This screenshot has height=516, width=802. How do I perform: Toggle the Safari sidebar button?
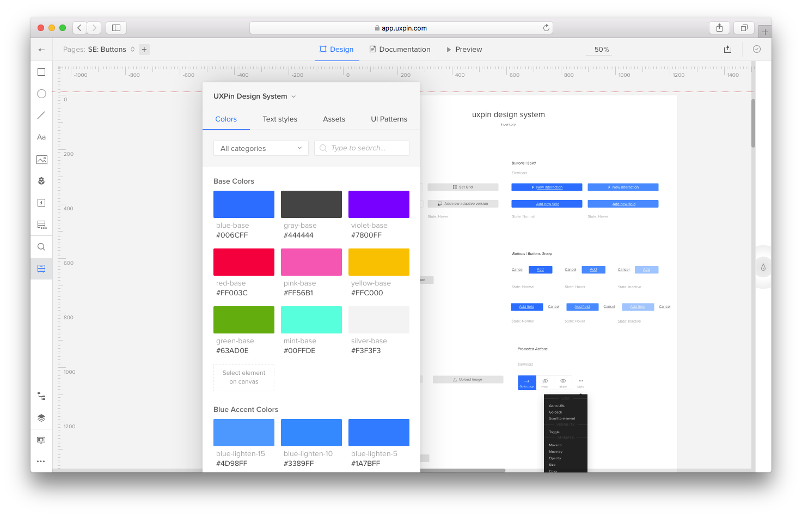[116, 28]
